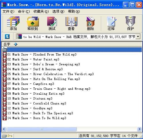Open the 选项(N) menu
143x139 pixels.
coord(58,12)
